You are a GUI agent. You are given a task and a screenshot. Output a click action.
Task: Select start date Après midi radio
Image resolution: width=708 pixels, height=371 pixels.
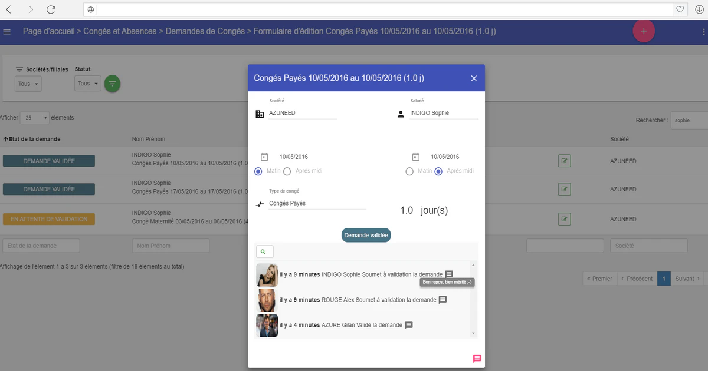coord(287,171)
